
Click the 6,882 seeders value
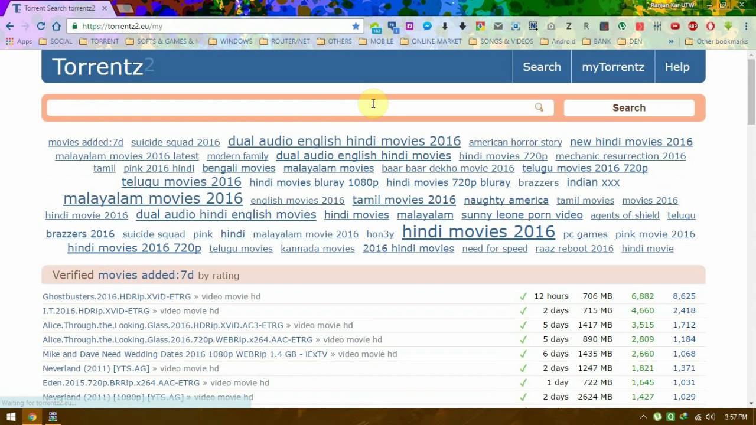[x=643, y=296]
